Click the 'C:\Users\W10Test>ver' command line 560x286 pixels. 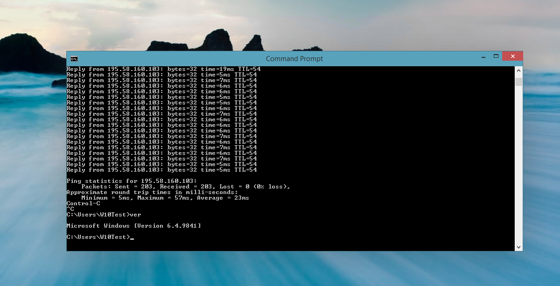104,215
